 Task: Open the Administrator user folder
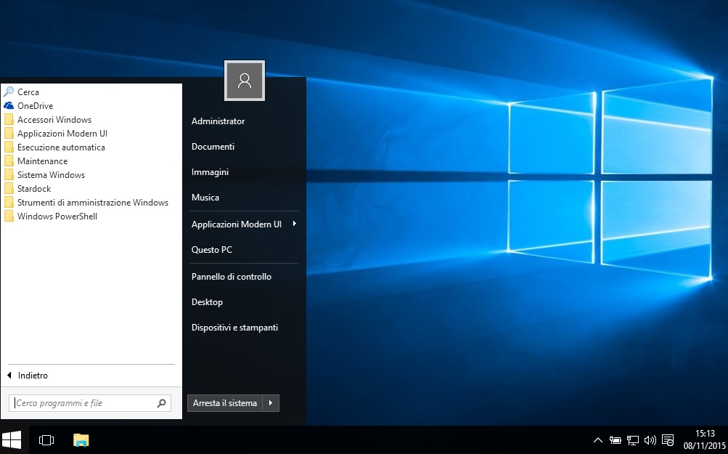pos(218,121)
